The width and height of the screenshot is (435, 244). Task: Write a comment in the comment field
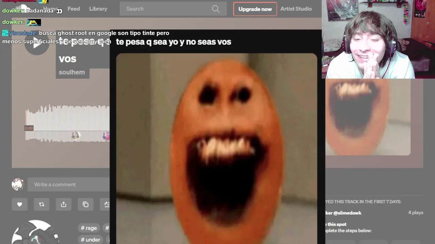tap(69, 184)
